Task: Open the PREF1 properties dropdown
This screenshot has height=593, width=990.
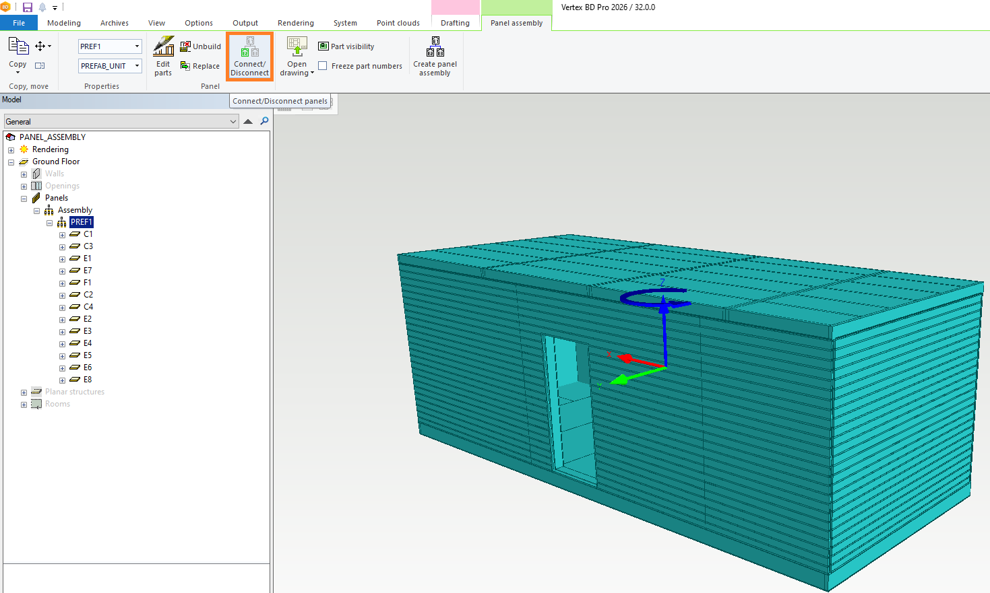Action: [137, 46]
